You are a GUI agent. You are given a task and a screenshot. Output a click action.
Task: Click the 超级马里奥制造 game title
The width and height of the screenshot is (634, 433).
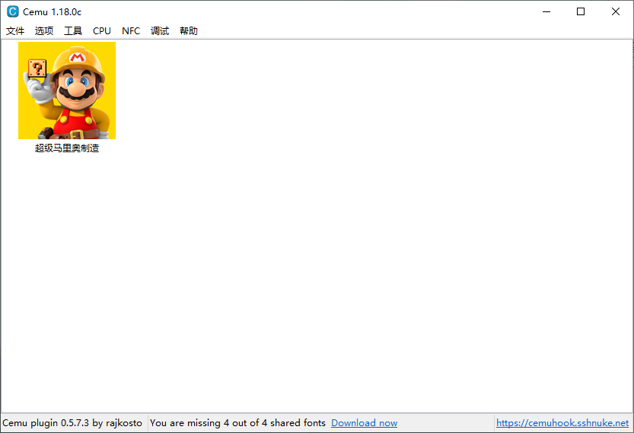click(x=67, y=148)
